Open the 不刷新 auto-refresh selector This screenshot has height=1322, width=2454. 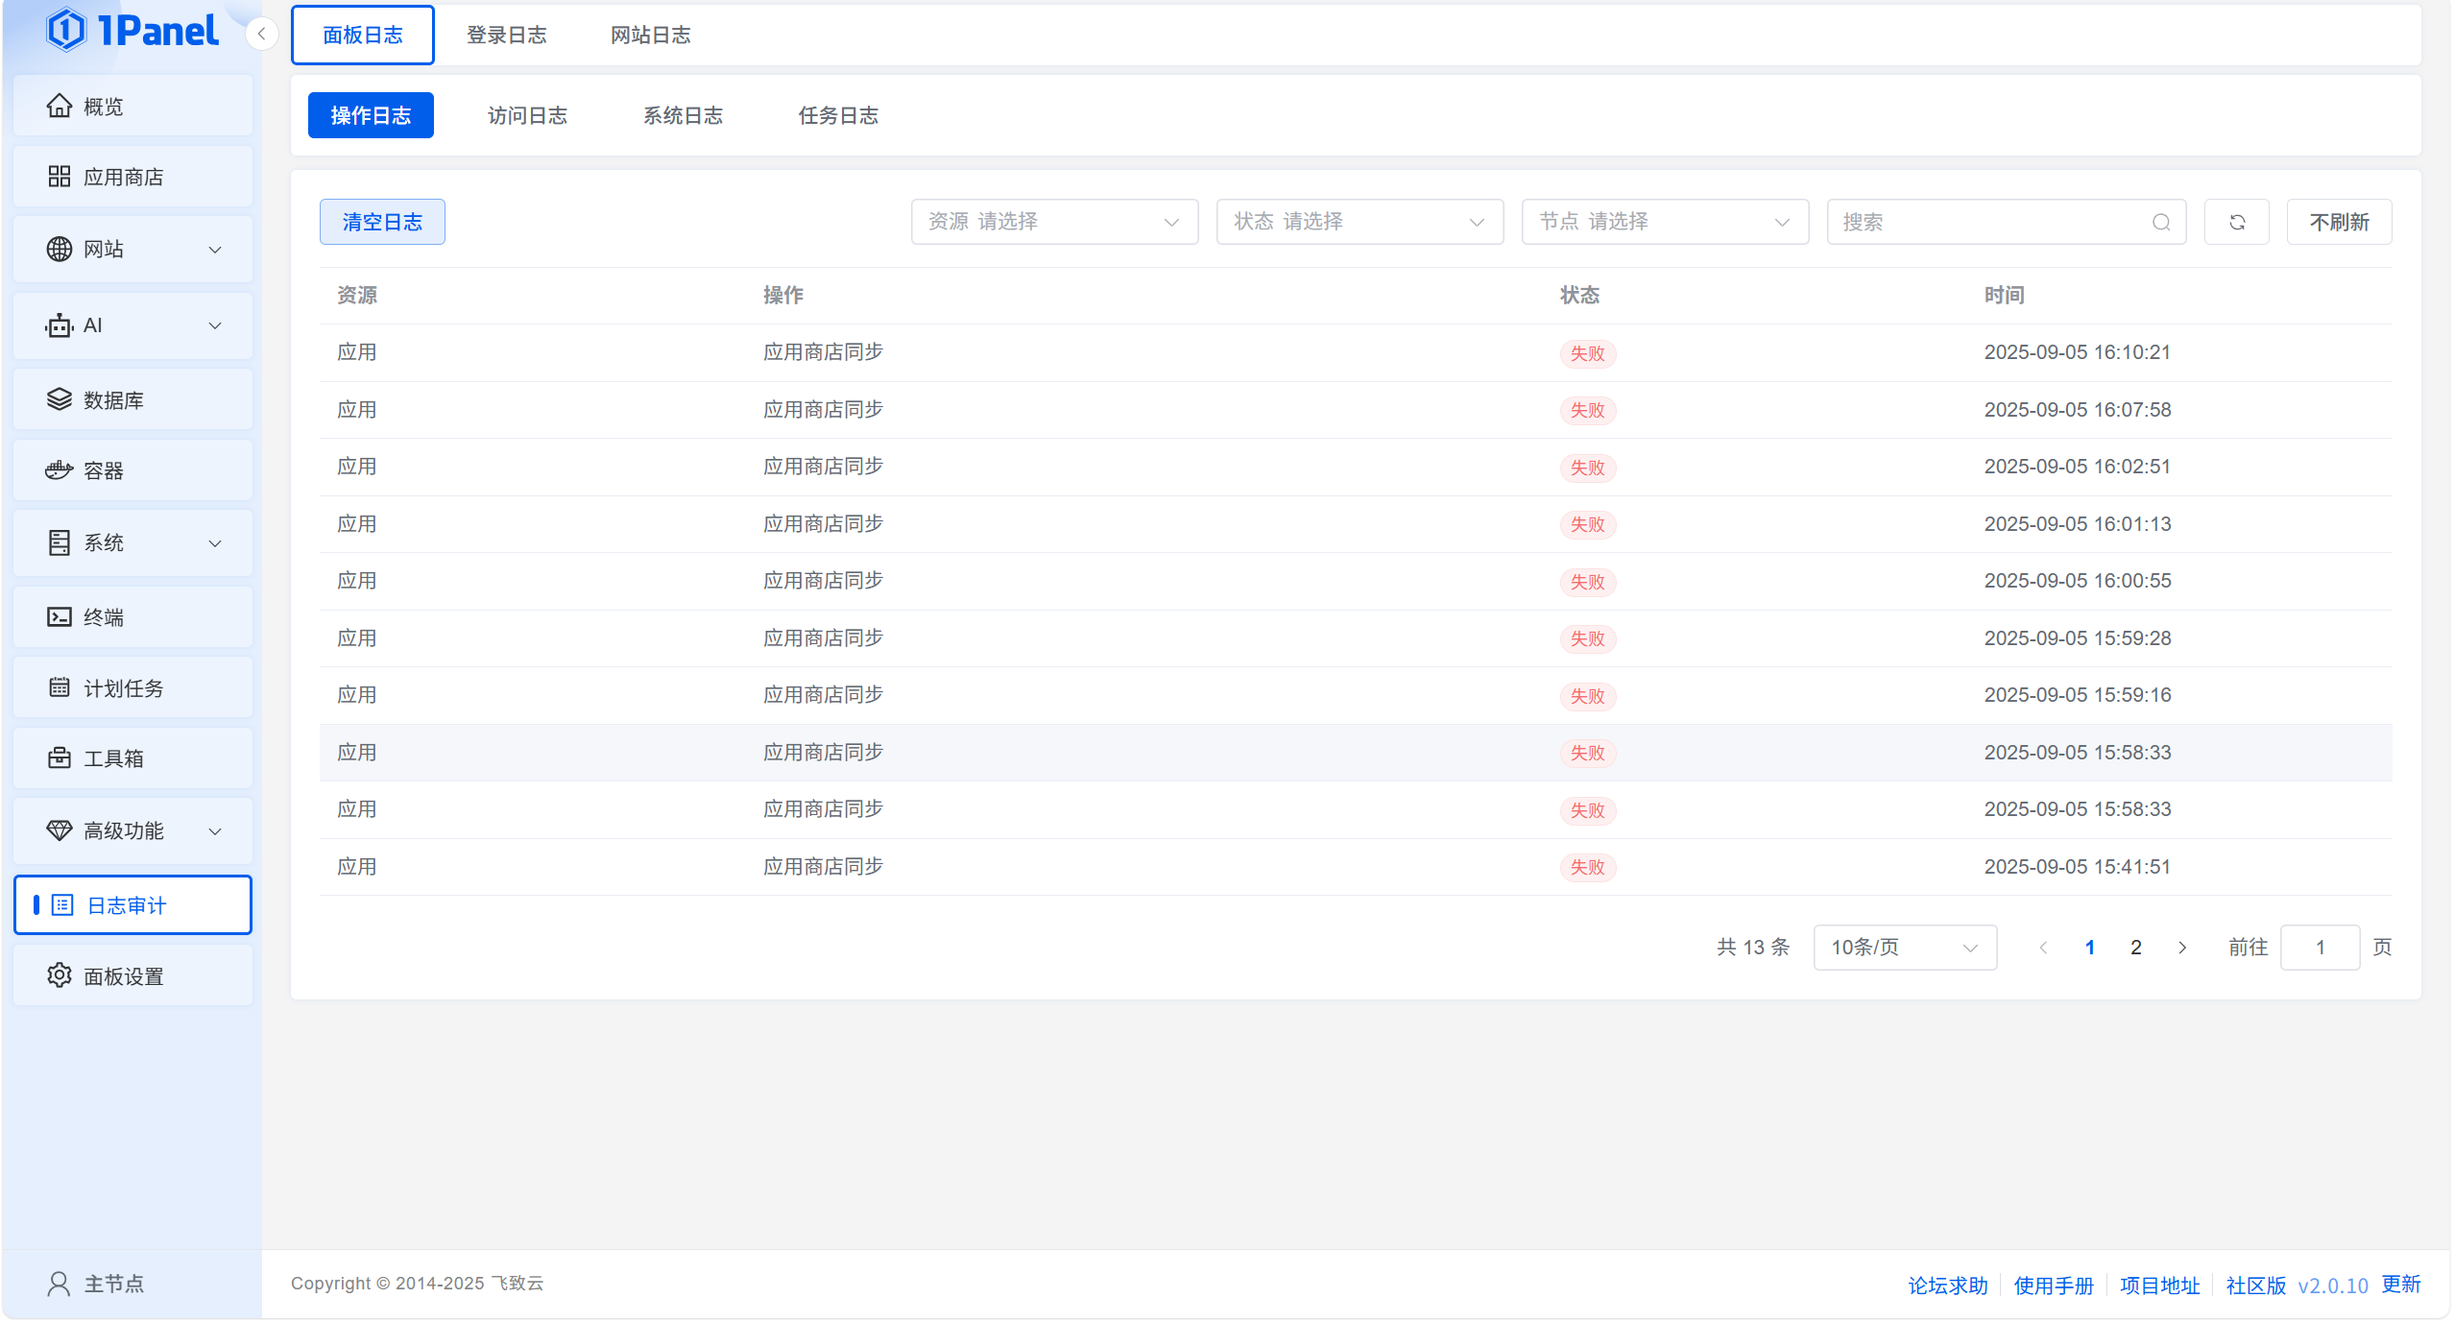click(x=2339, y=223)
